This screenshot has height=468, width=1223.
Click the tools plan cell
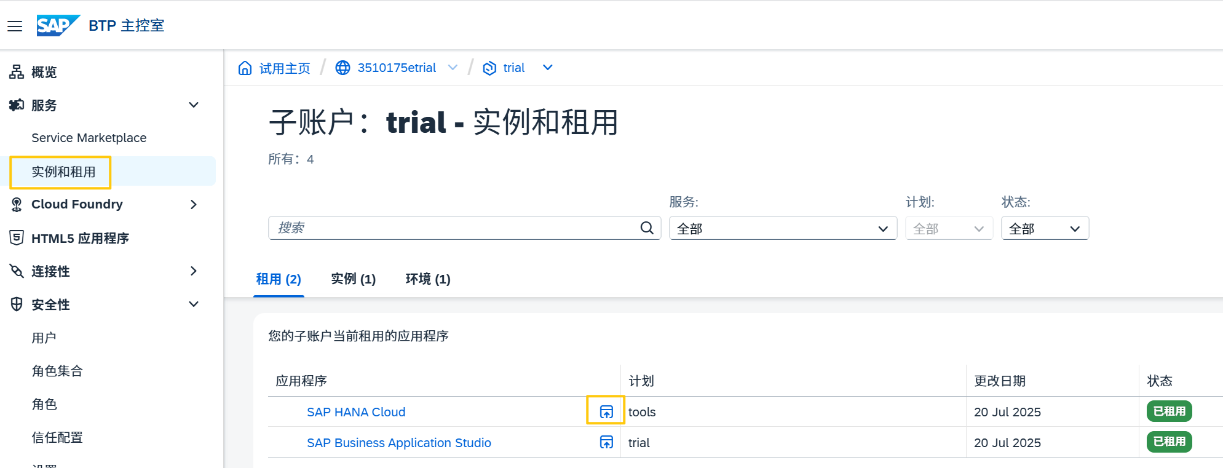[x=642, y=412]
